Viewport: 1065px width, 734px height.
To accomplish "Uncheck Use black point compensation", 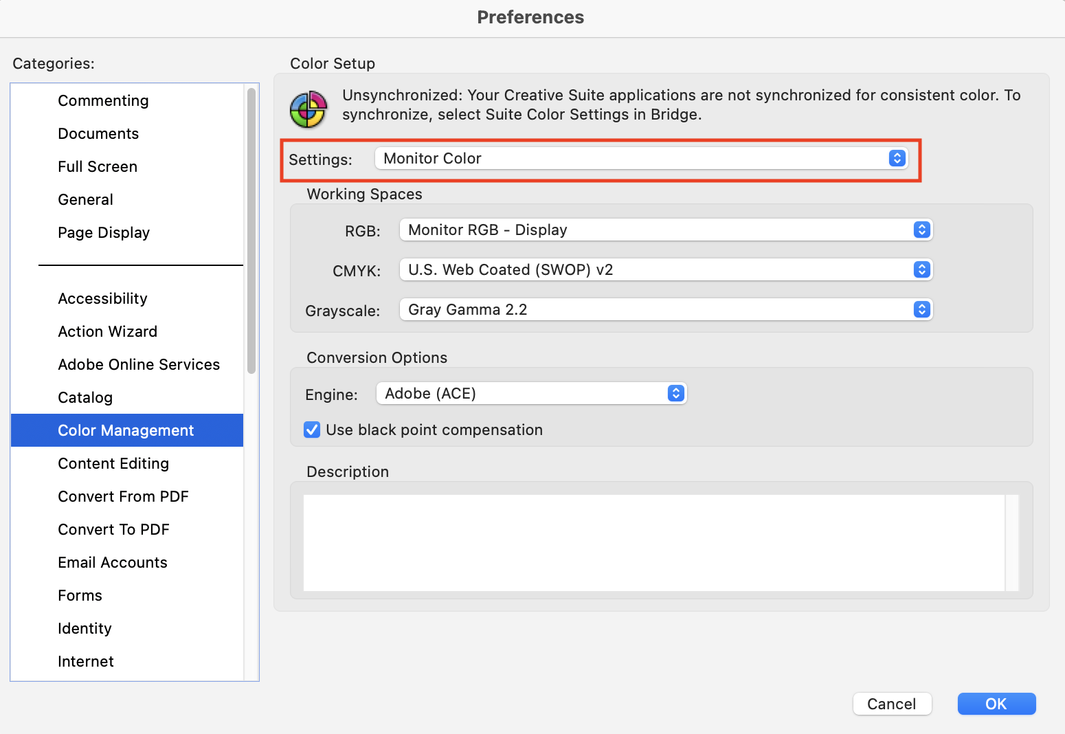I will coord(311,430).
